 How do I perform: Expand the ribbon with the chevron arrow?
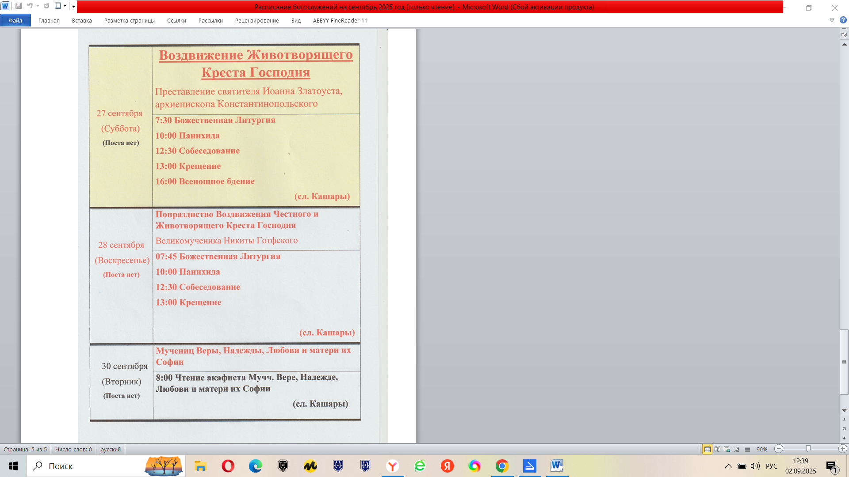[832, 20]
